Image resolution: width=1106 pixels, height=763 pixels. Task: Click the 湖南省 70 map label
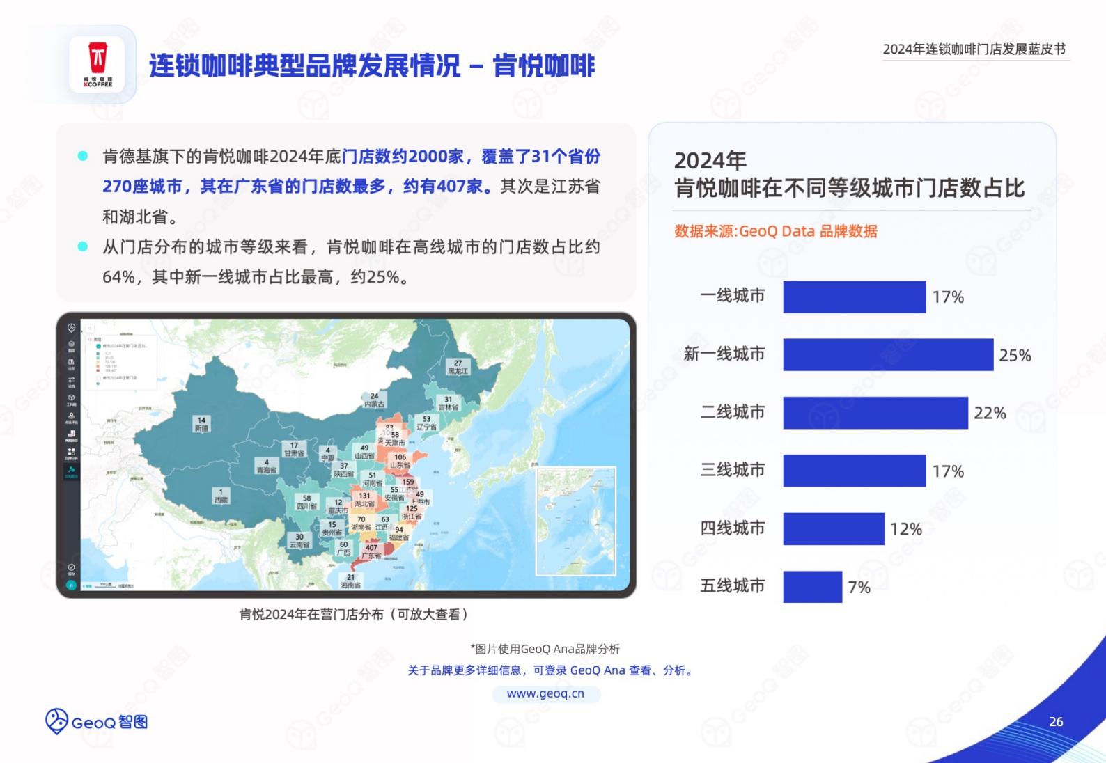361,524
